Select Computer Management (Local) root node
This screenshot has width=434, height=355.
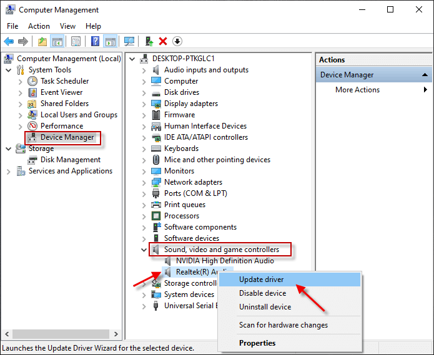tap(69, 59)
